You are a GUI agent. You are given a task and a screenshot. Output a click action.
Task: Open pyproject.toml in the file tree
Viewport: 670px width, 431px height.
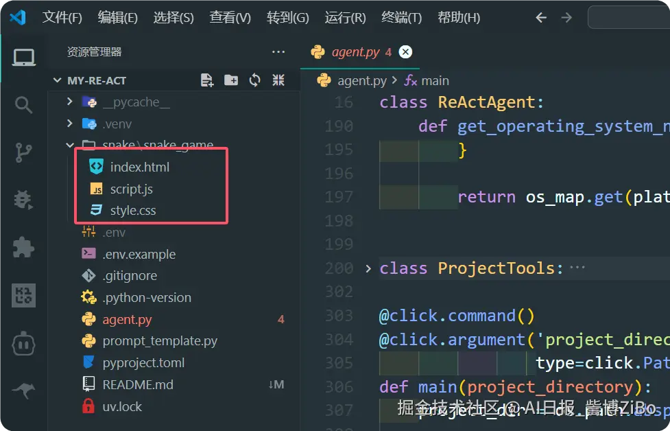[x=143, y=362]
